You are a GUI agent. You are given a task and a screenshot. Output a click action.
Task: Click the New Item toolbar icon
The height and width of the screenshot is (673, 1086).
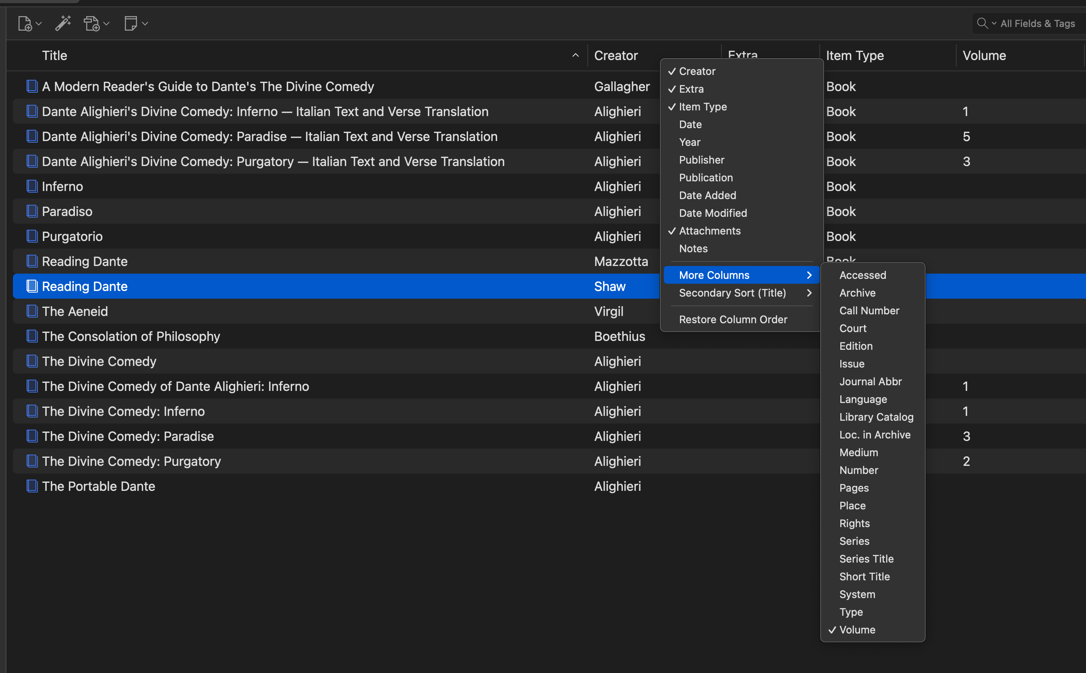click(25, 23)
